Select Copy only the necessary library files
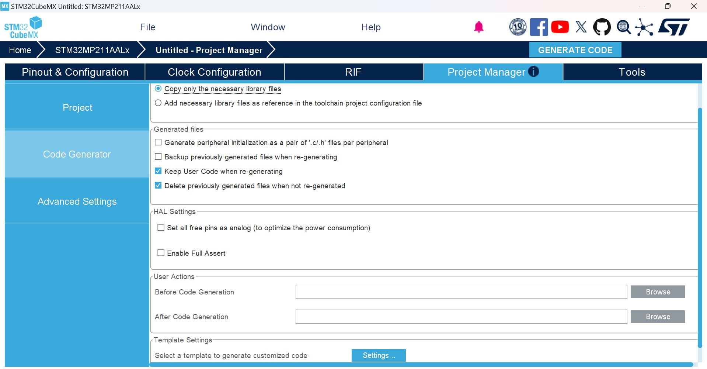The height and width of the screenshot is (369, 707). (x=158, y=89)
